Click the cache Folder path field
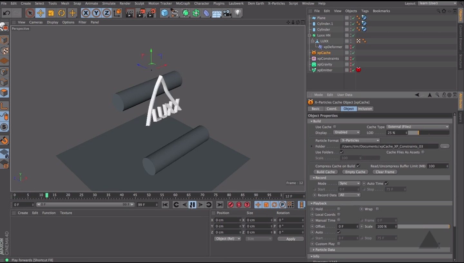Screen dimensions: 464x263 (x=389, y=146)
